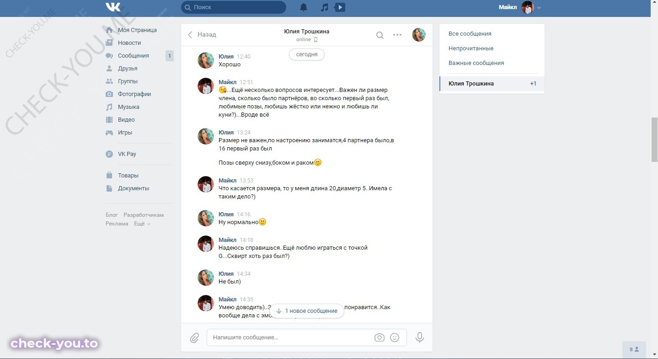The image size is (658, 359).
Task: Click the Юлия Трошкина chat title
Action: click(306, 32)
